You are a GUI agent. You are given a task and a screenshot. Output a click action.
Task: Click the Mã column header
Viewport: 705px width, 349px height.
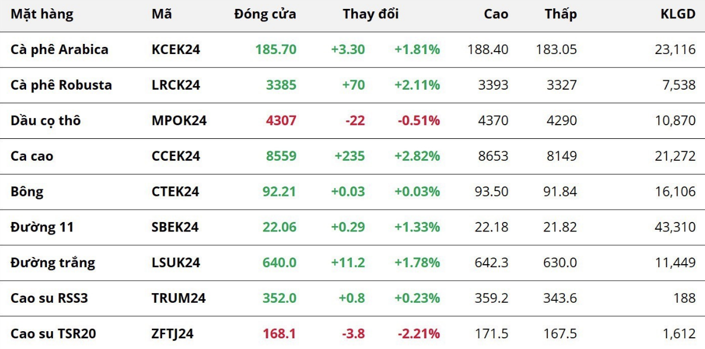click(161, 15)
